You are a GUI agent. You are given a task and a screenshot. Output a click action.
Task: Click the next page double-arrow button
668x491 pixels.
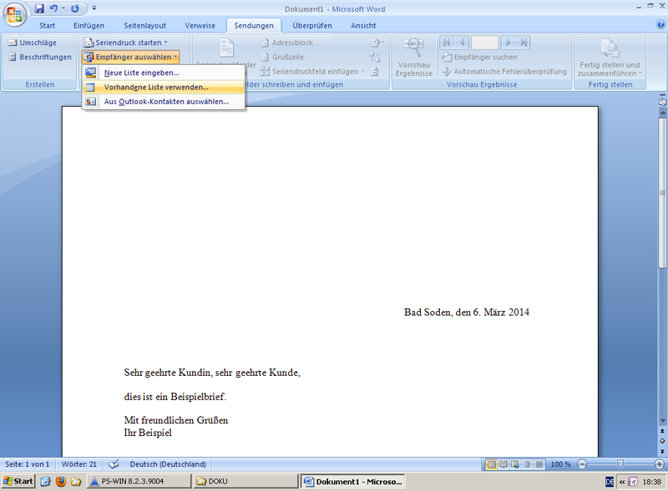pos(662,452)
